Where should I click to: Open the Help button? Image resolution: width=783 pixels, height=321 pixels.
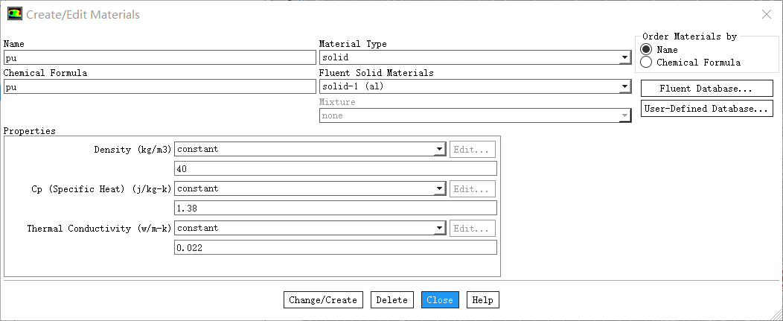coord(482,300)
